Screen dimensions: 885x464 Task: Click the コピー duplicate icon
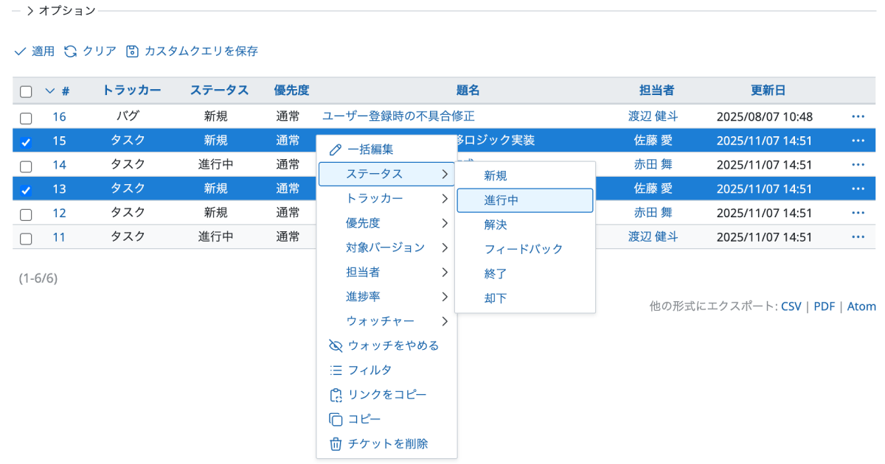[x=336, y=419]
